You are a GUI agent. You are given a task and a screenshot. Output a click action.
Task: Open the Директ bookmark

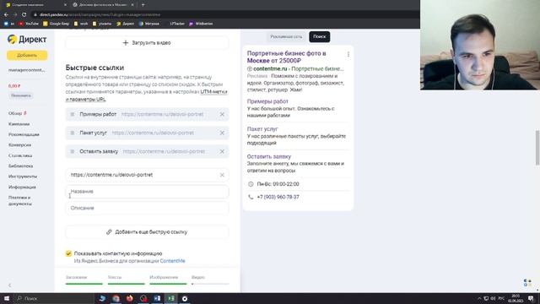coord(126,24)
